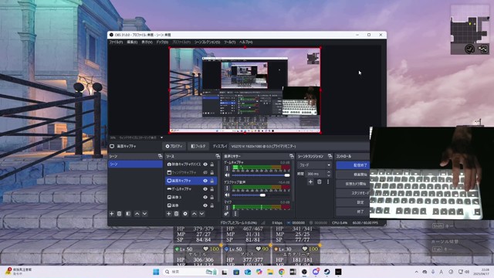Select the 画像 source row
The height and width of the screenshot is (278, 494).
click(191, 205)
